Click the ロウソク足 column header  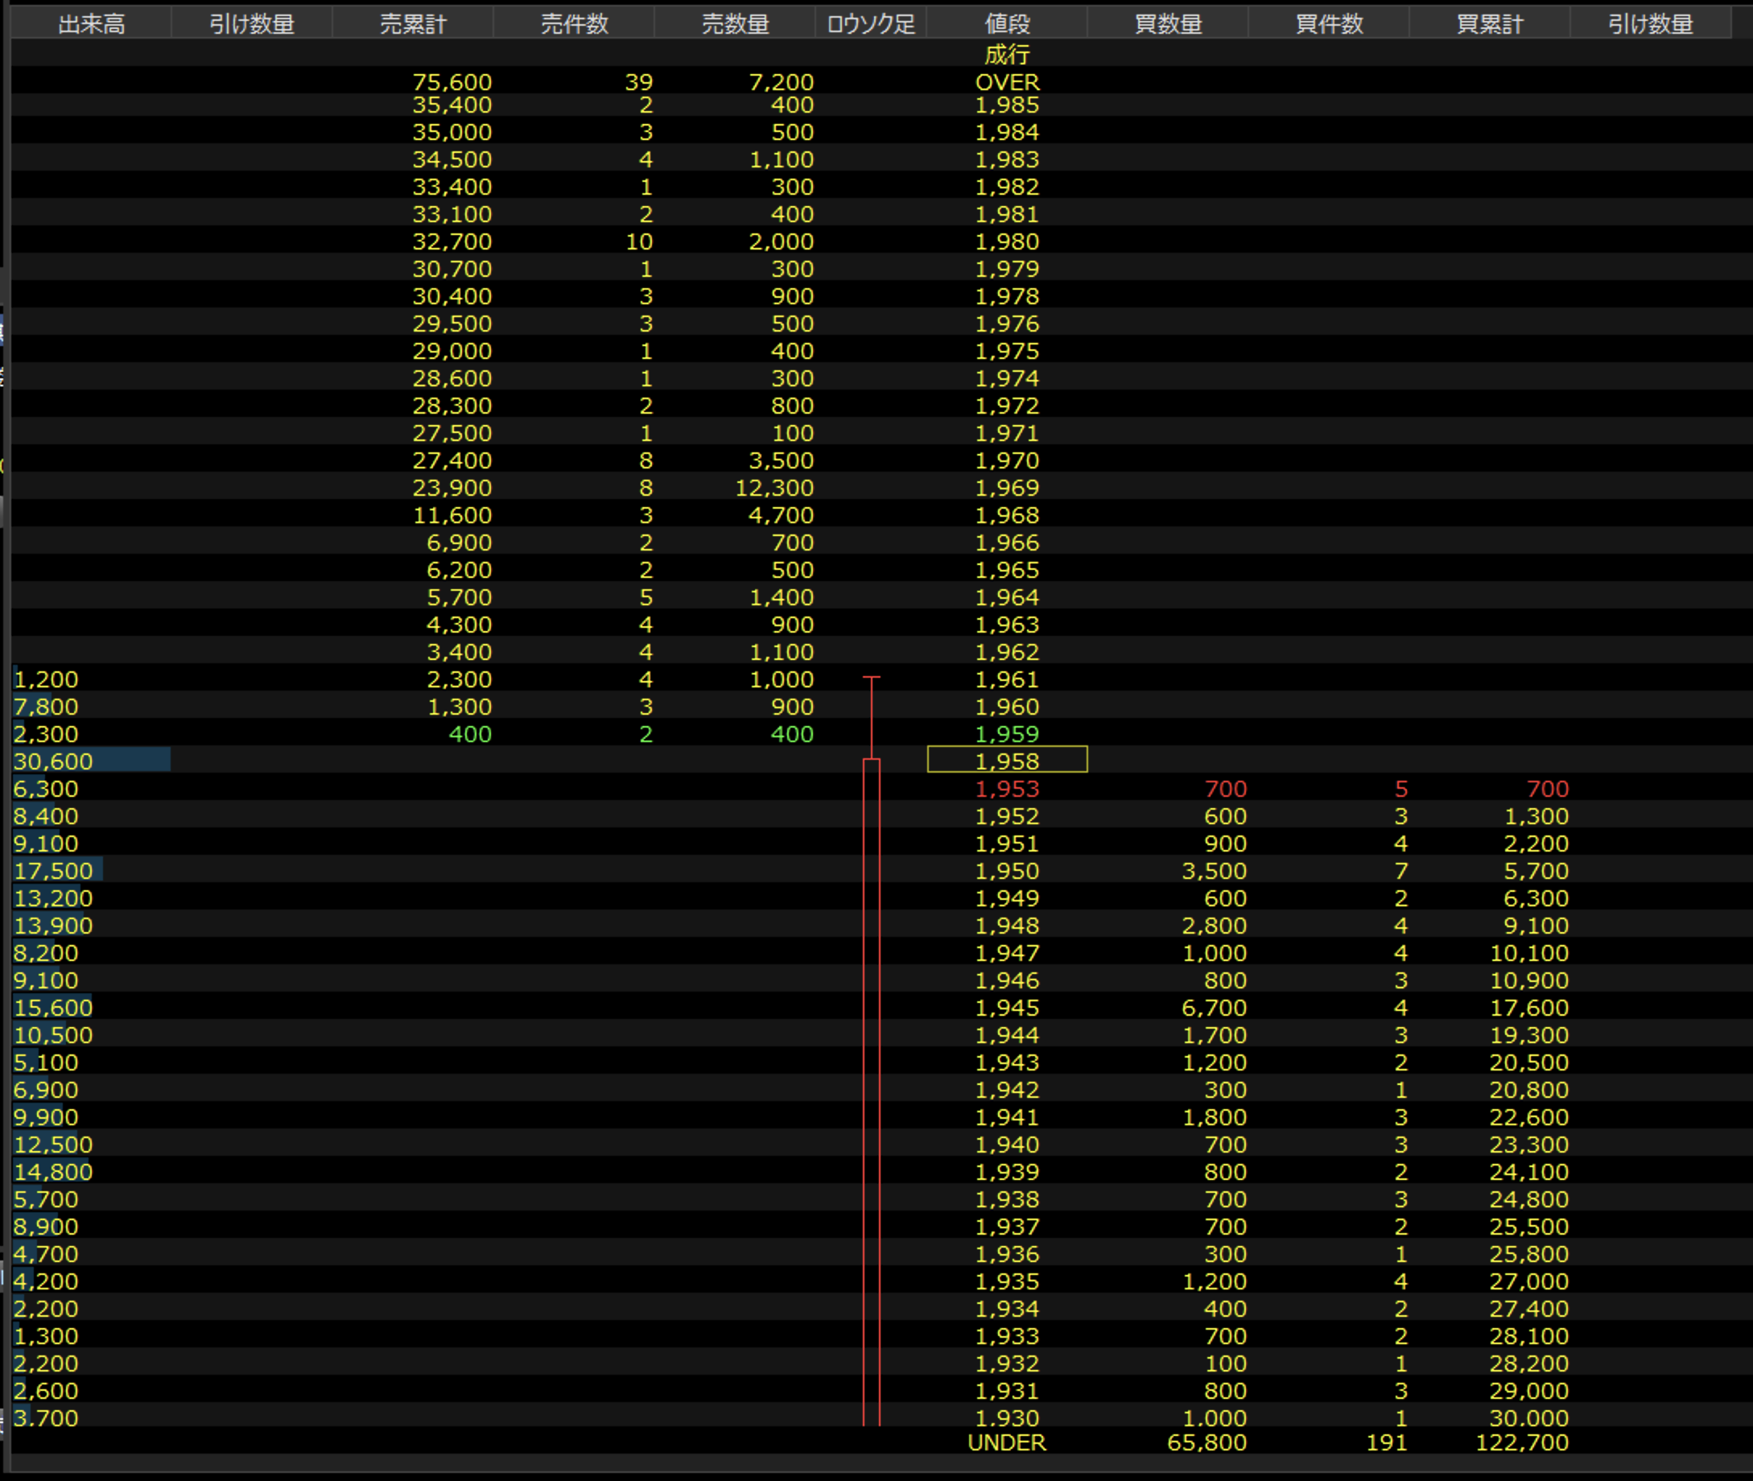coord(870,23)
